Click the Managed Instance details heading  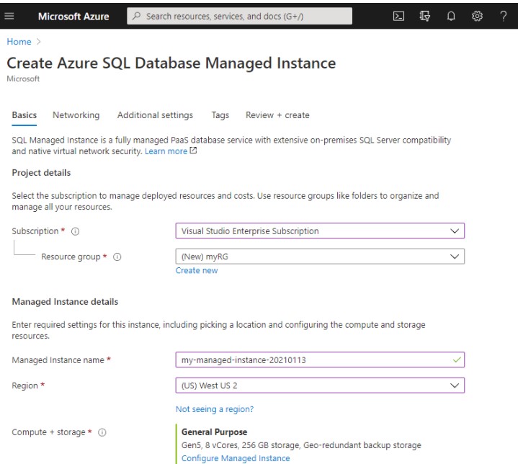[65, 302]
